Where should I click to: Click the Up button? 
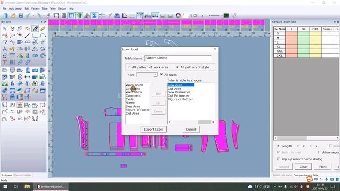tap(158, 102)
